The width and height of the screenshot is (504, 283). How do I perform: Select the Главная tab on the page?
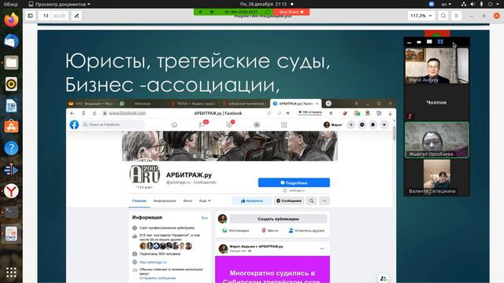tap(139, 201)
